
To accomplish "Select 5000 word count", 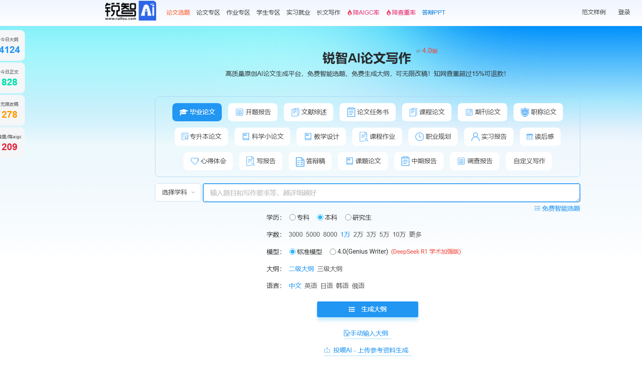I will [313, 235].
